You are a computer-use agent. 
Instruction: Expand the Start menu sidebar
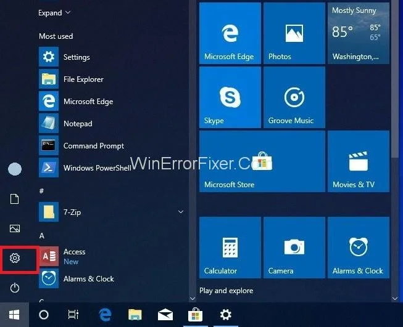(54, 12)
